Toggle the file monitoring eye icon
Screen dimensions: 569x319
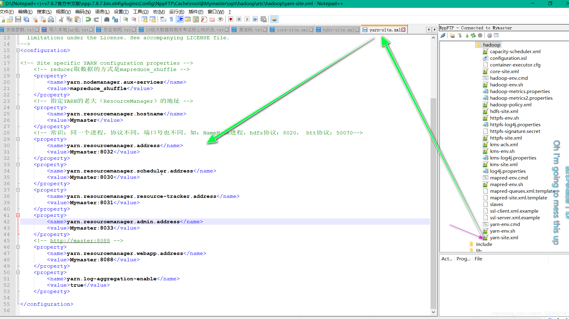tap(220, 19)
